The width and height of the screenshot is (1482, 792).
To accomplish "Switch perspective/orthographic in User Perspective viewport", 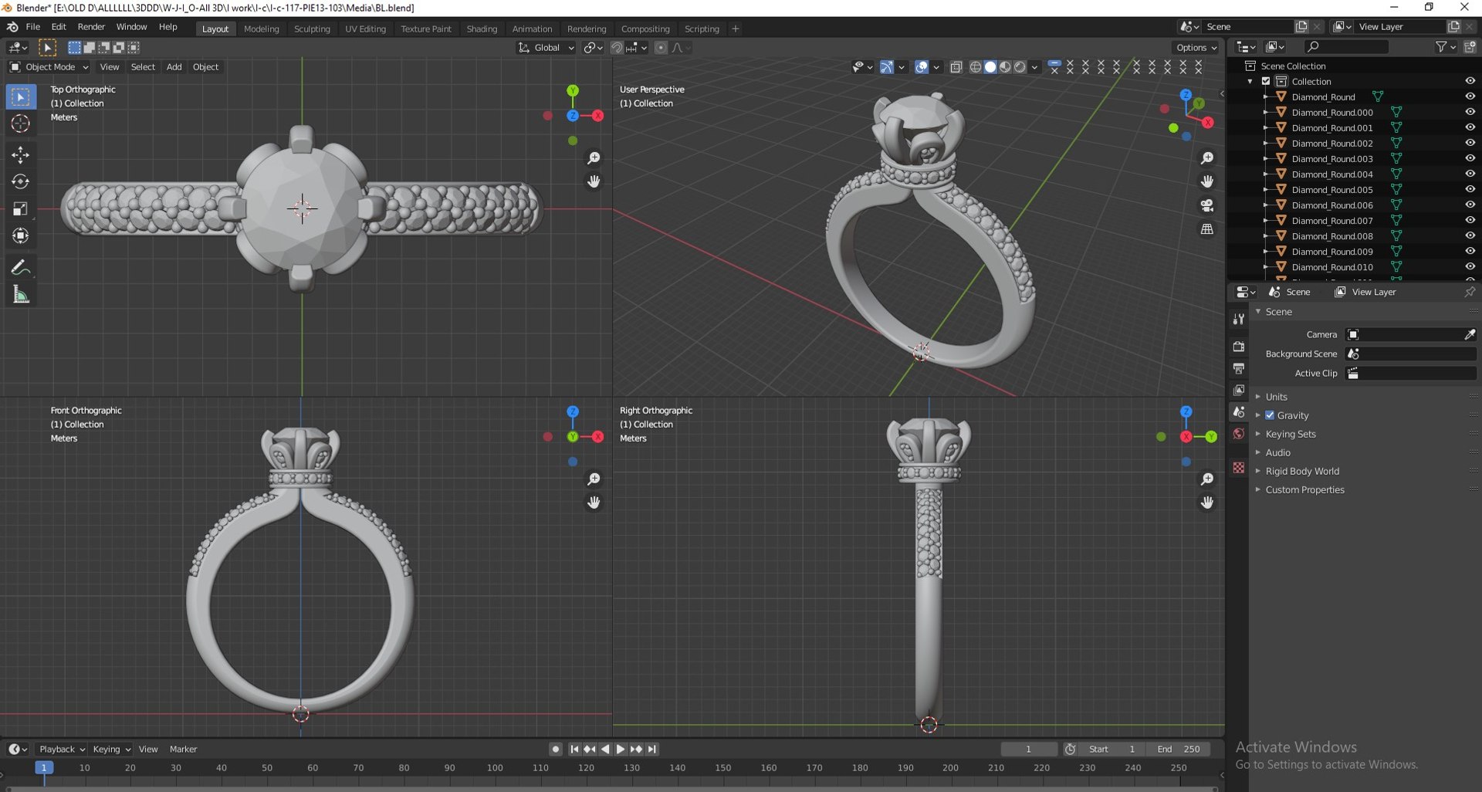I will coord(1207,229).
